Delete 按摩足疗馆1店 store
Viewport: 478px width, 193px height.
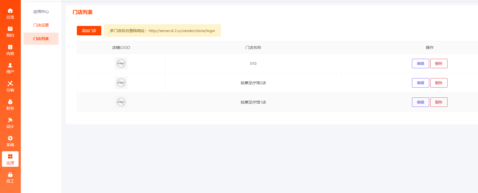(x=439, y=102)
